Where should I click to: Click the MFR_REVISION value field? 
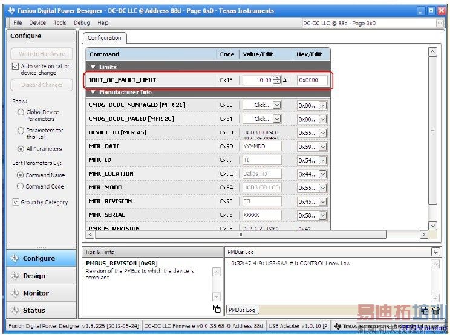coord(262,201)
